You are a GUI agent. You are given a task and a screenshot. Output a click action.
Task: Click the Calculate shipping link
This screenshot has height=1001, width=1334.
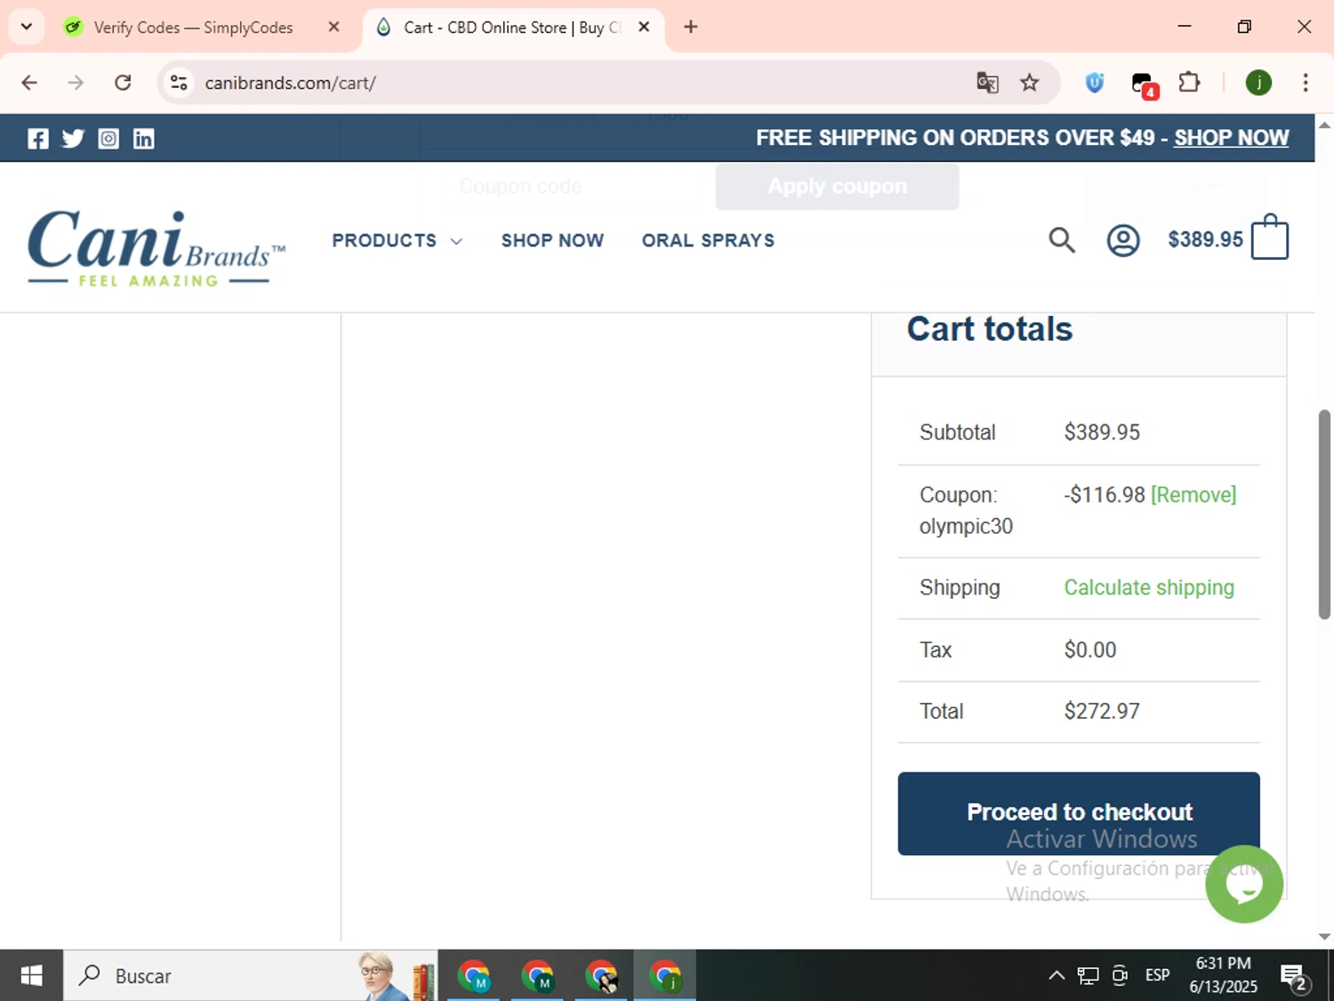coord(1149,587)
